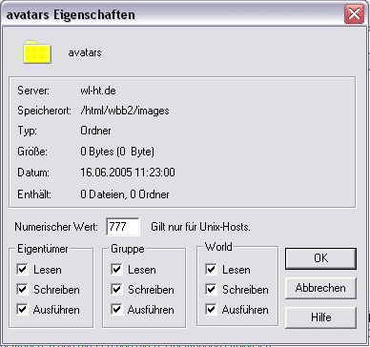Click the Numerischer Wert field showing 777

click(123, 227)
